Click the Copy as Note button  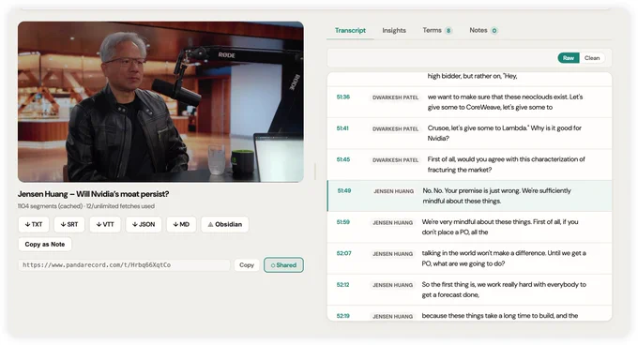(x=45, y=245)
